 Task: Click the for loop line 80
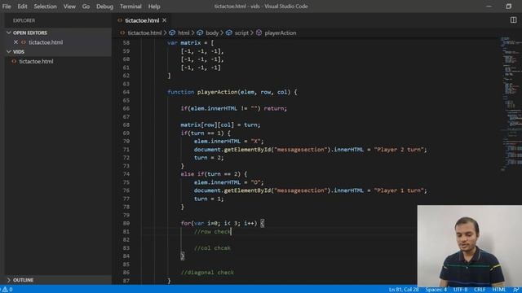click(x=223, y=223)
